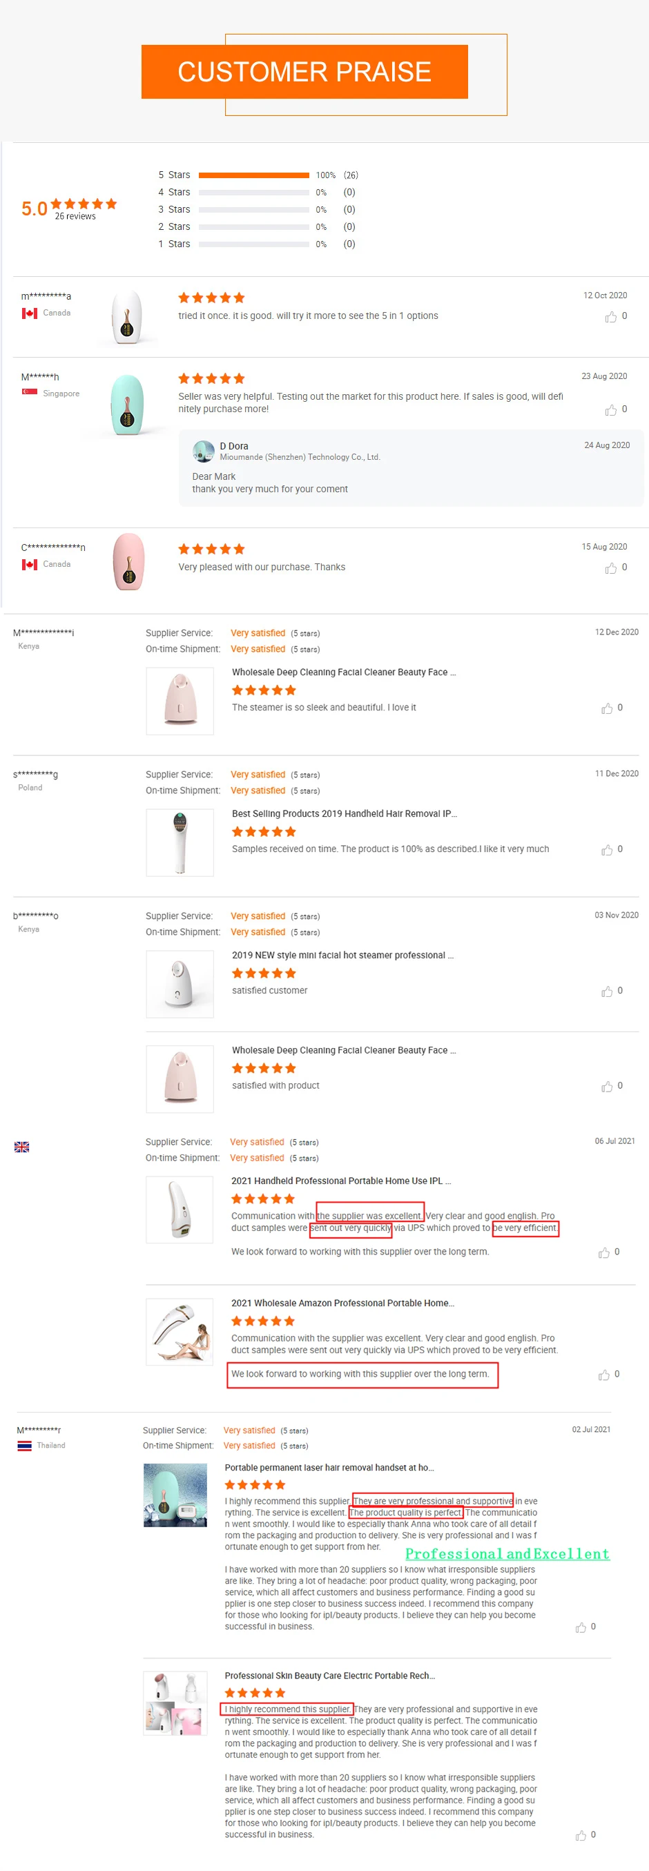This screenshot has height=1871, width=649.
Task: Open the white hair removal device thumbnail
Action: click(128, 317)
